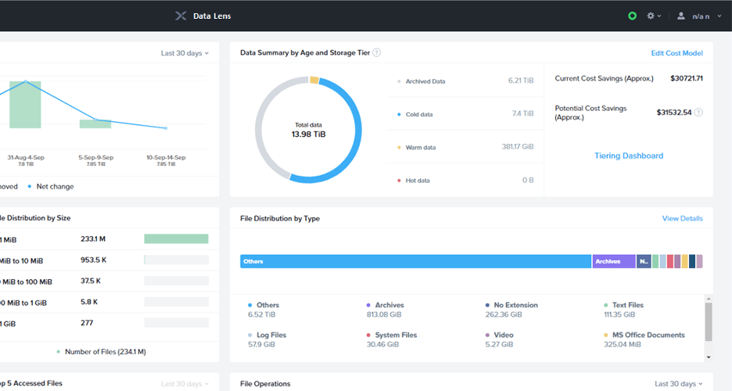The image size is (732, 391).
Task: Click the 5.8 K file count value
Action: [89, 302]
